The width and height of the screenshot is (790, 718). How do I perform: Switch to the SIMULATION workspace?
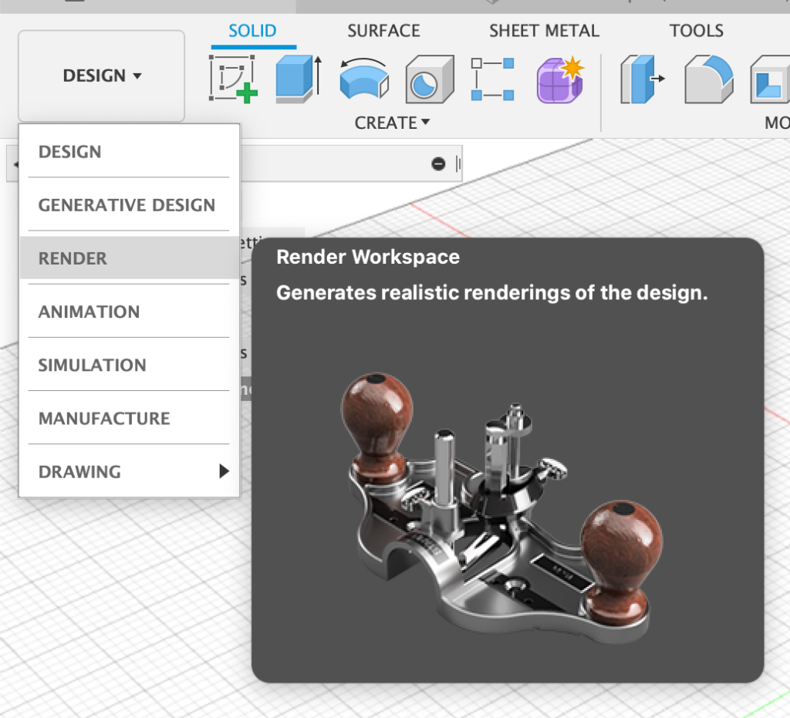pyautogui.click(x=92, y=365)
